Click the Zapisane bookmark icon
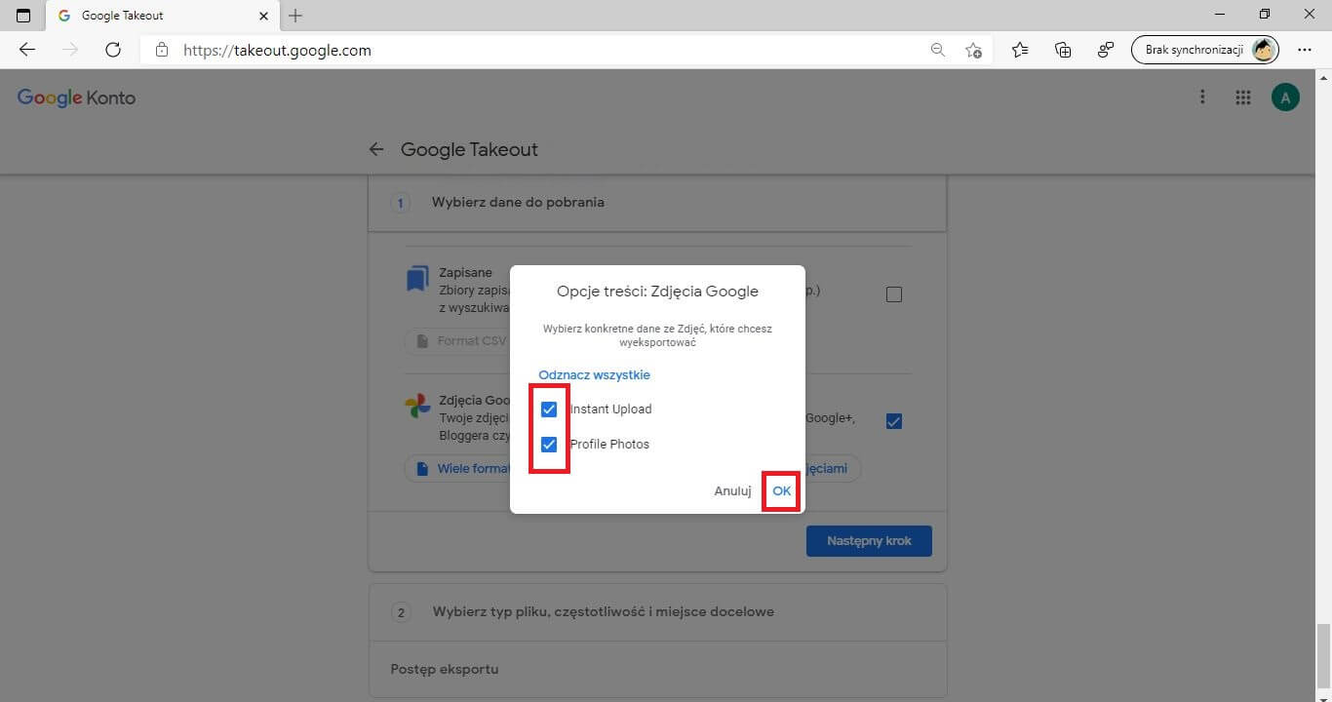 [x=417, y=279]
